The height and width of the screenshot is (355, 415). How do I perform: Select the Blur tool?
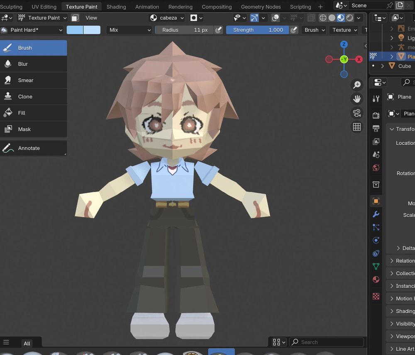click(x=33, y=64)
